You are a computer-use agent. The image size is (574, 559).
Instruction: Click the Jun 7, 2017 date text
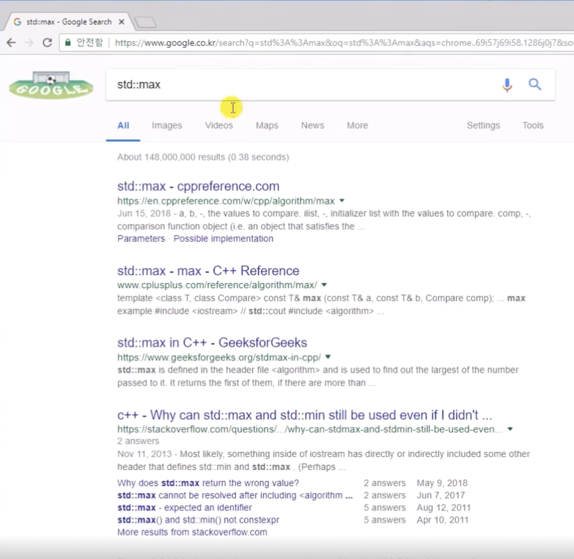[441, 495]
